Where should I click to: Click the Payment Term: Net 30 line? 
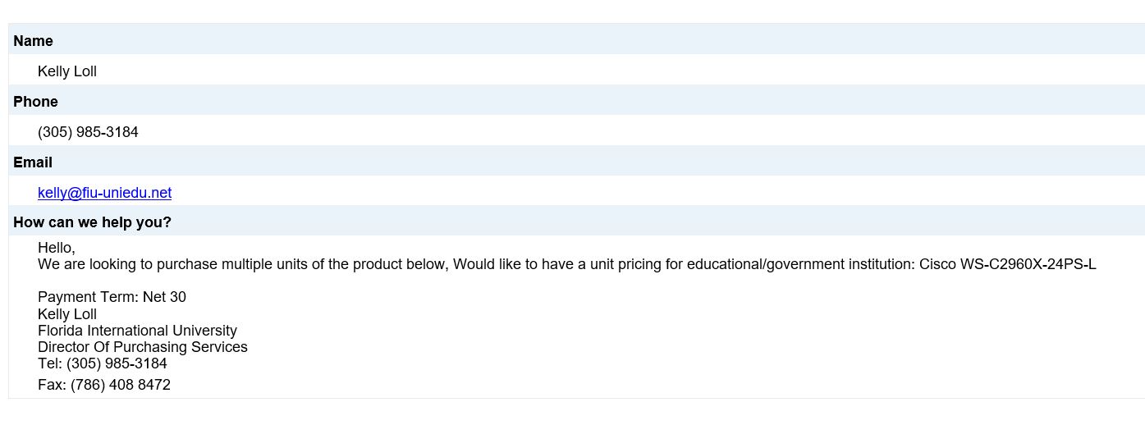112,297
